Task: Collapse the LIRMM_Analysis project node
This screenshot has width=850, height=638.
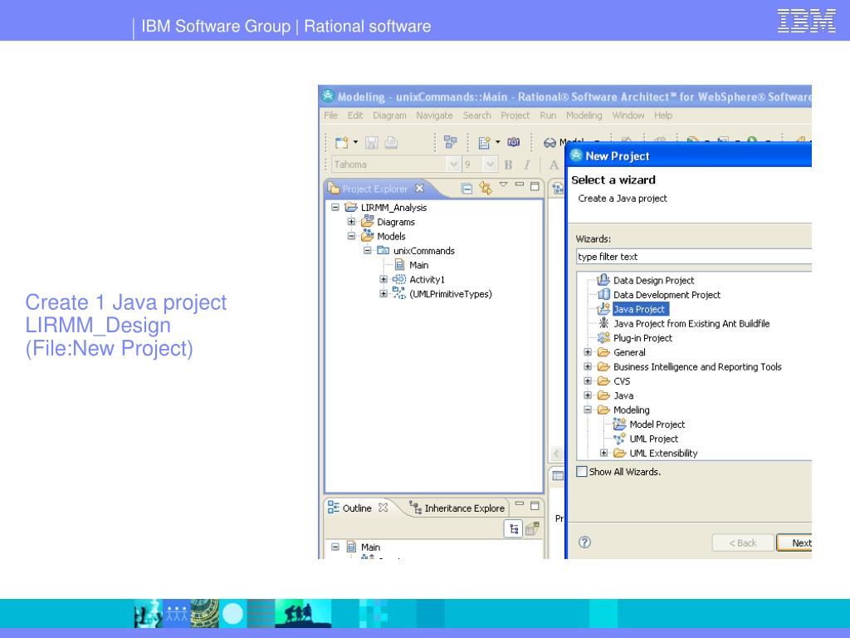Action: (335, 207)
